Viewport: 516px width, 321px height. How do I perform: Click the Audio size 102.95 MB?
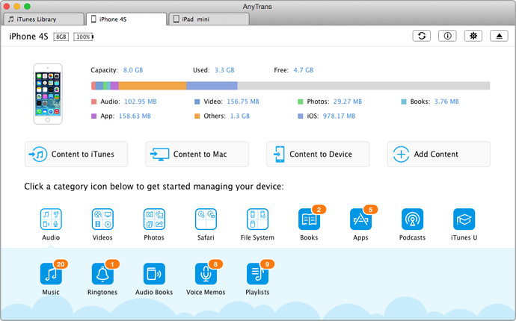click(x=141, y=102)
